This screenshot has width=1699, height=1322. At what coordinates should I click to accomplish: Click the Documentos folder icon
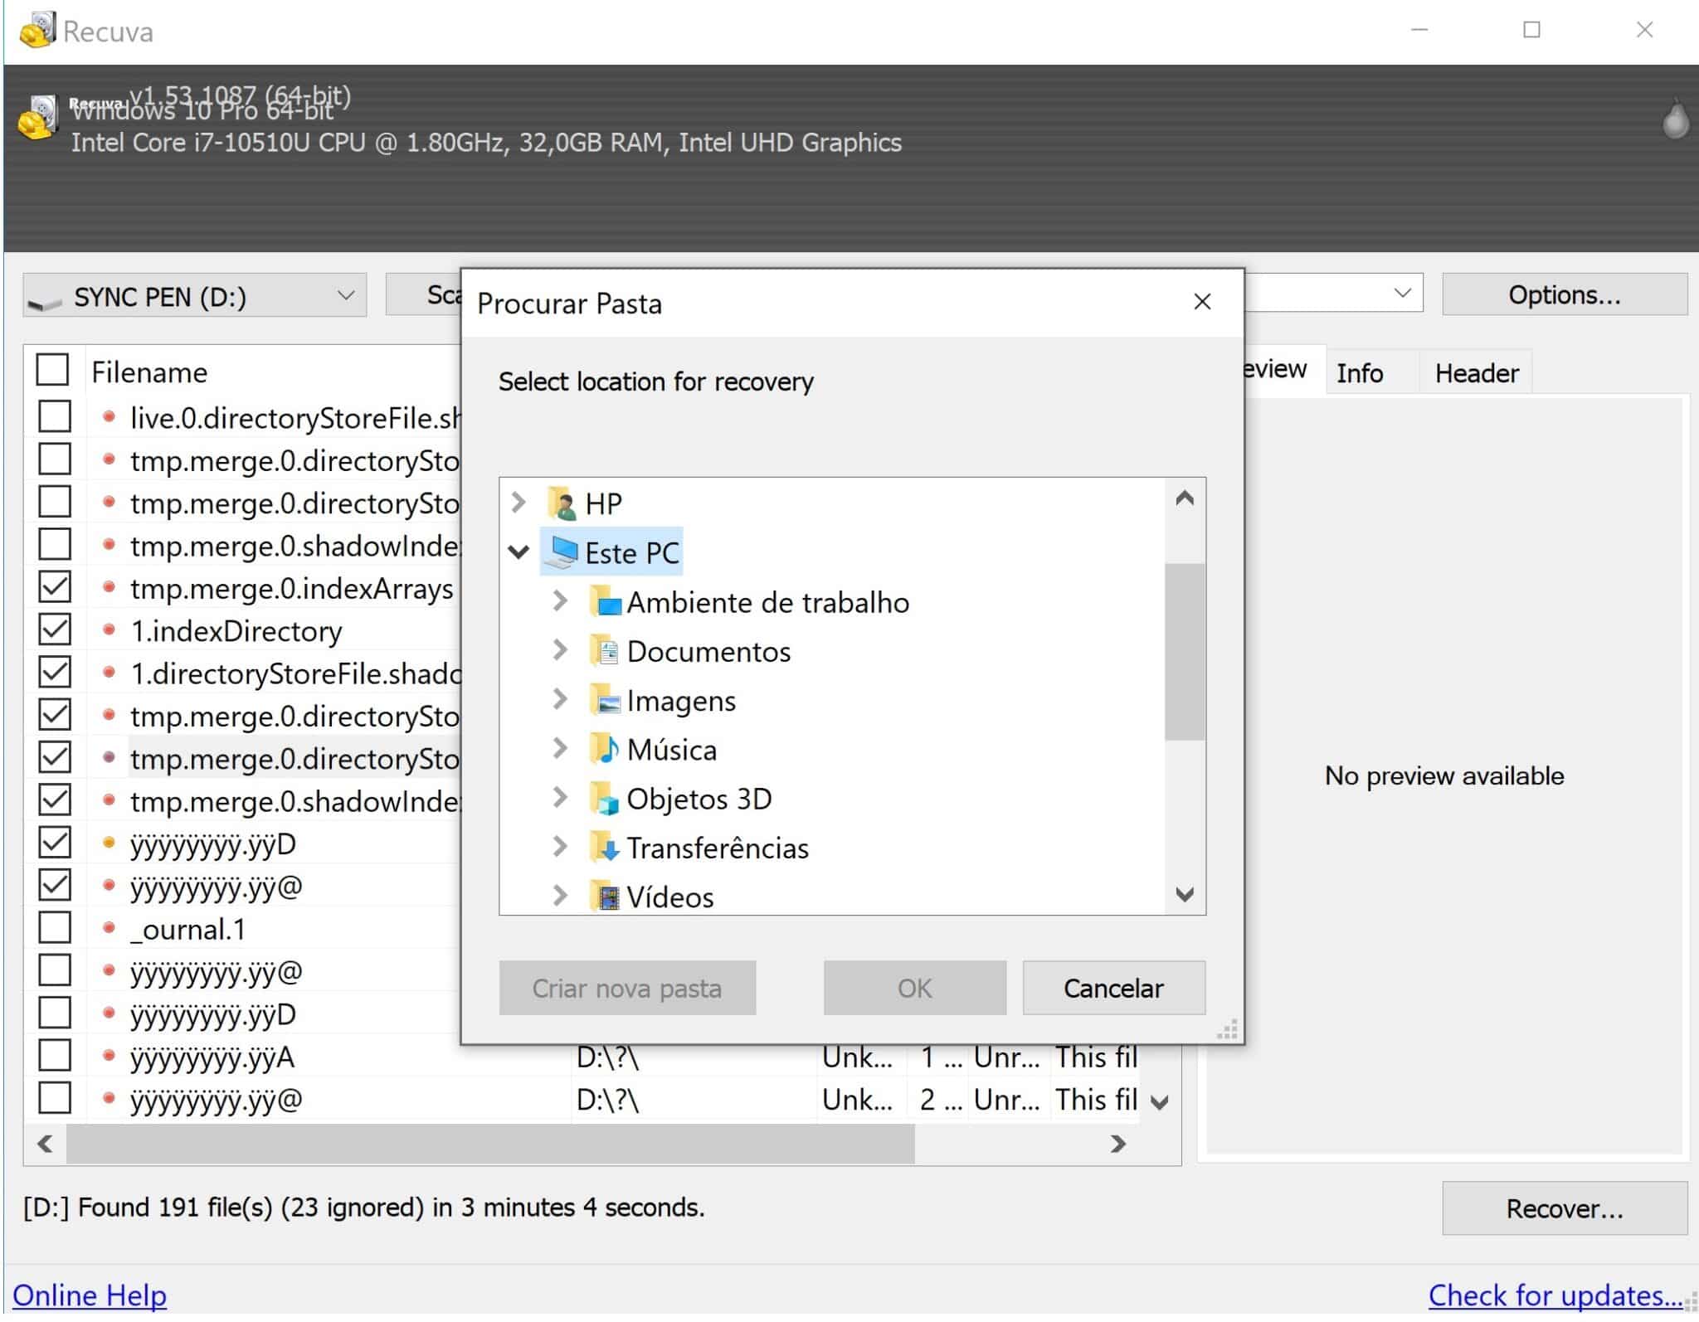tap(605, 651)
